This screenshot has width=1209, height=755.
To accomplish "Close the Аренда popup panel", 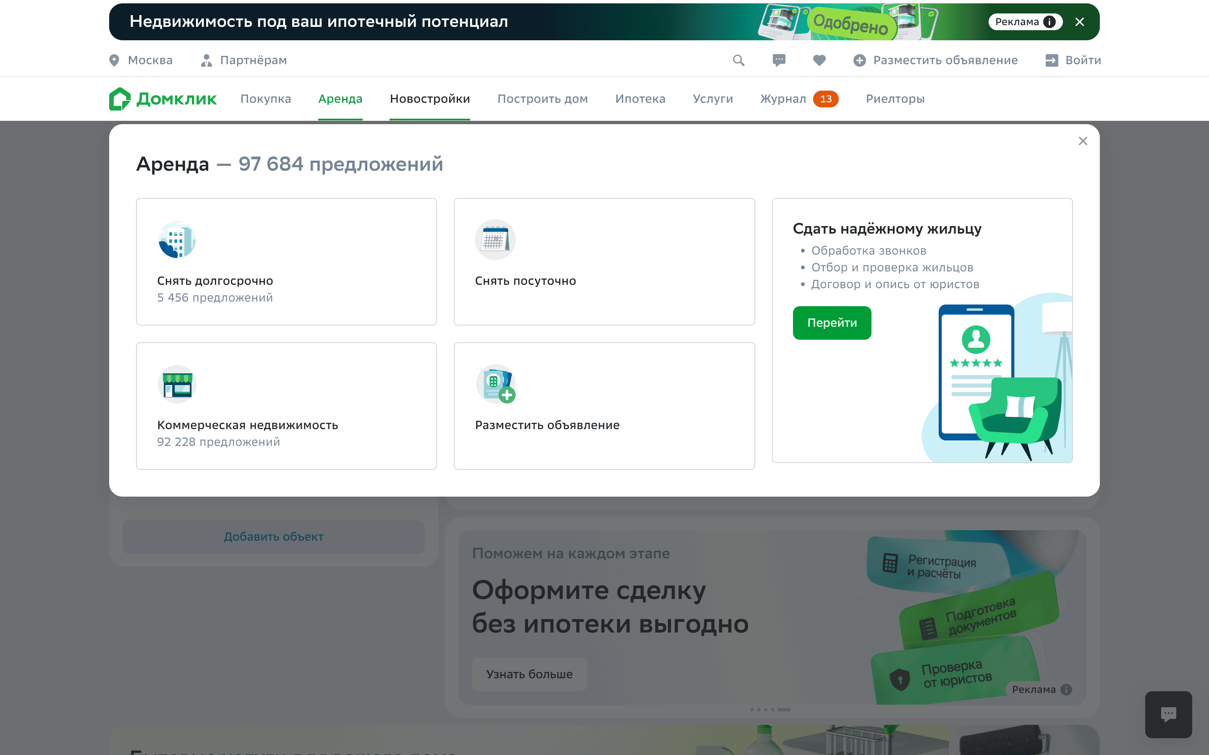I will pos(1083,141).
